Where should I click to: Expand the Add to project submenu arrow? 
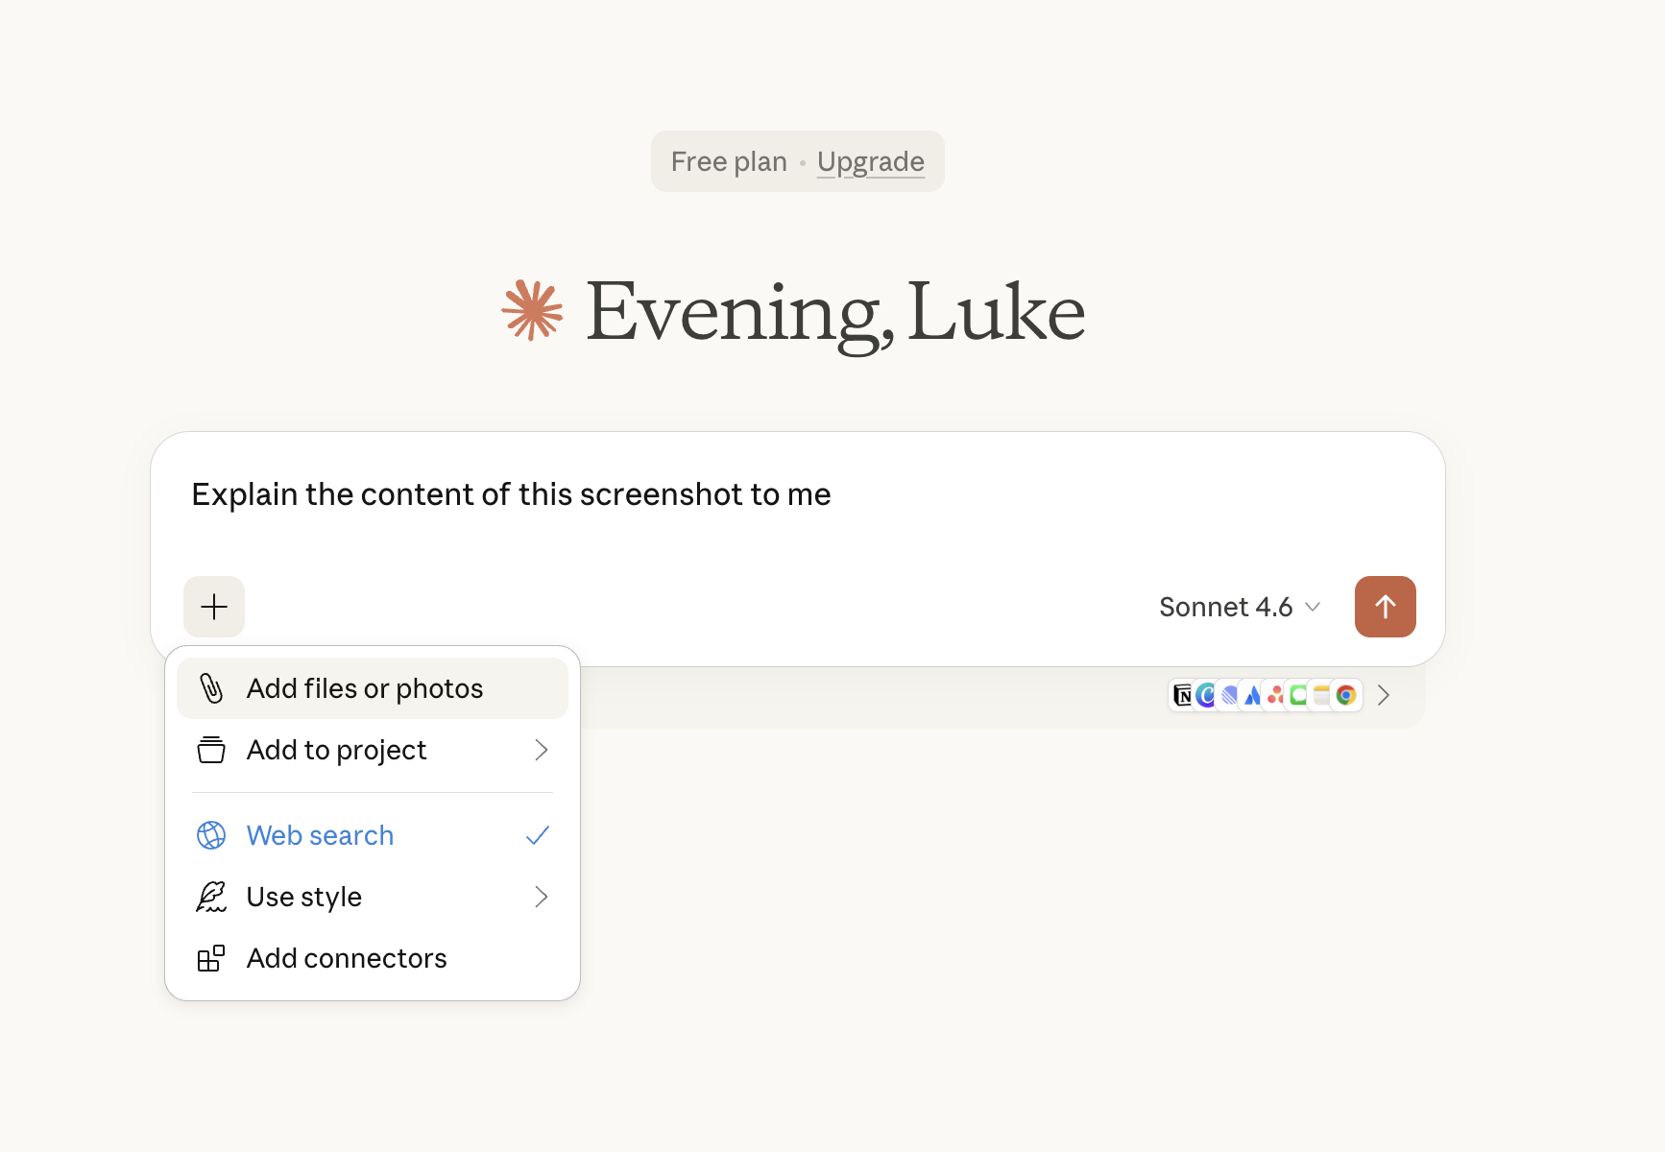coord(541,750)
